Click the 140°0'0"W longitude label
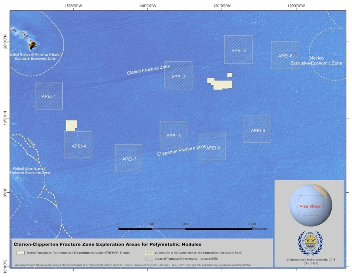The image size is (352, 277). 148,6
